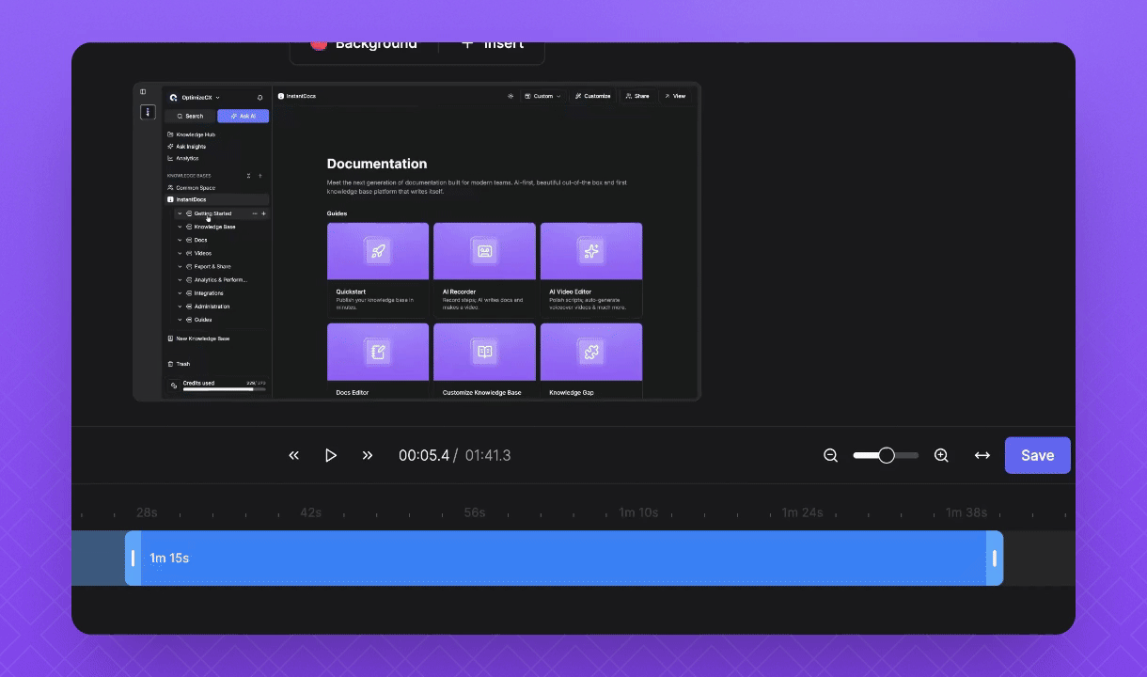
Task: Click the 1m 24s ruler mark
Action: 802,512
